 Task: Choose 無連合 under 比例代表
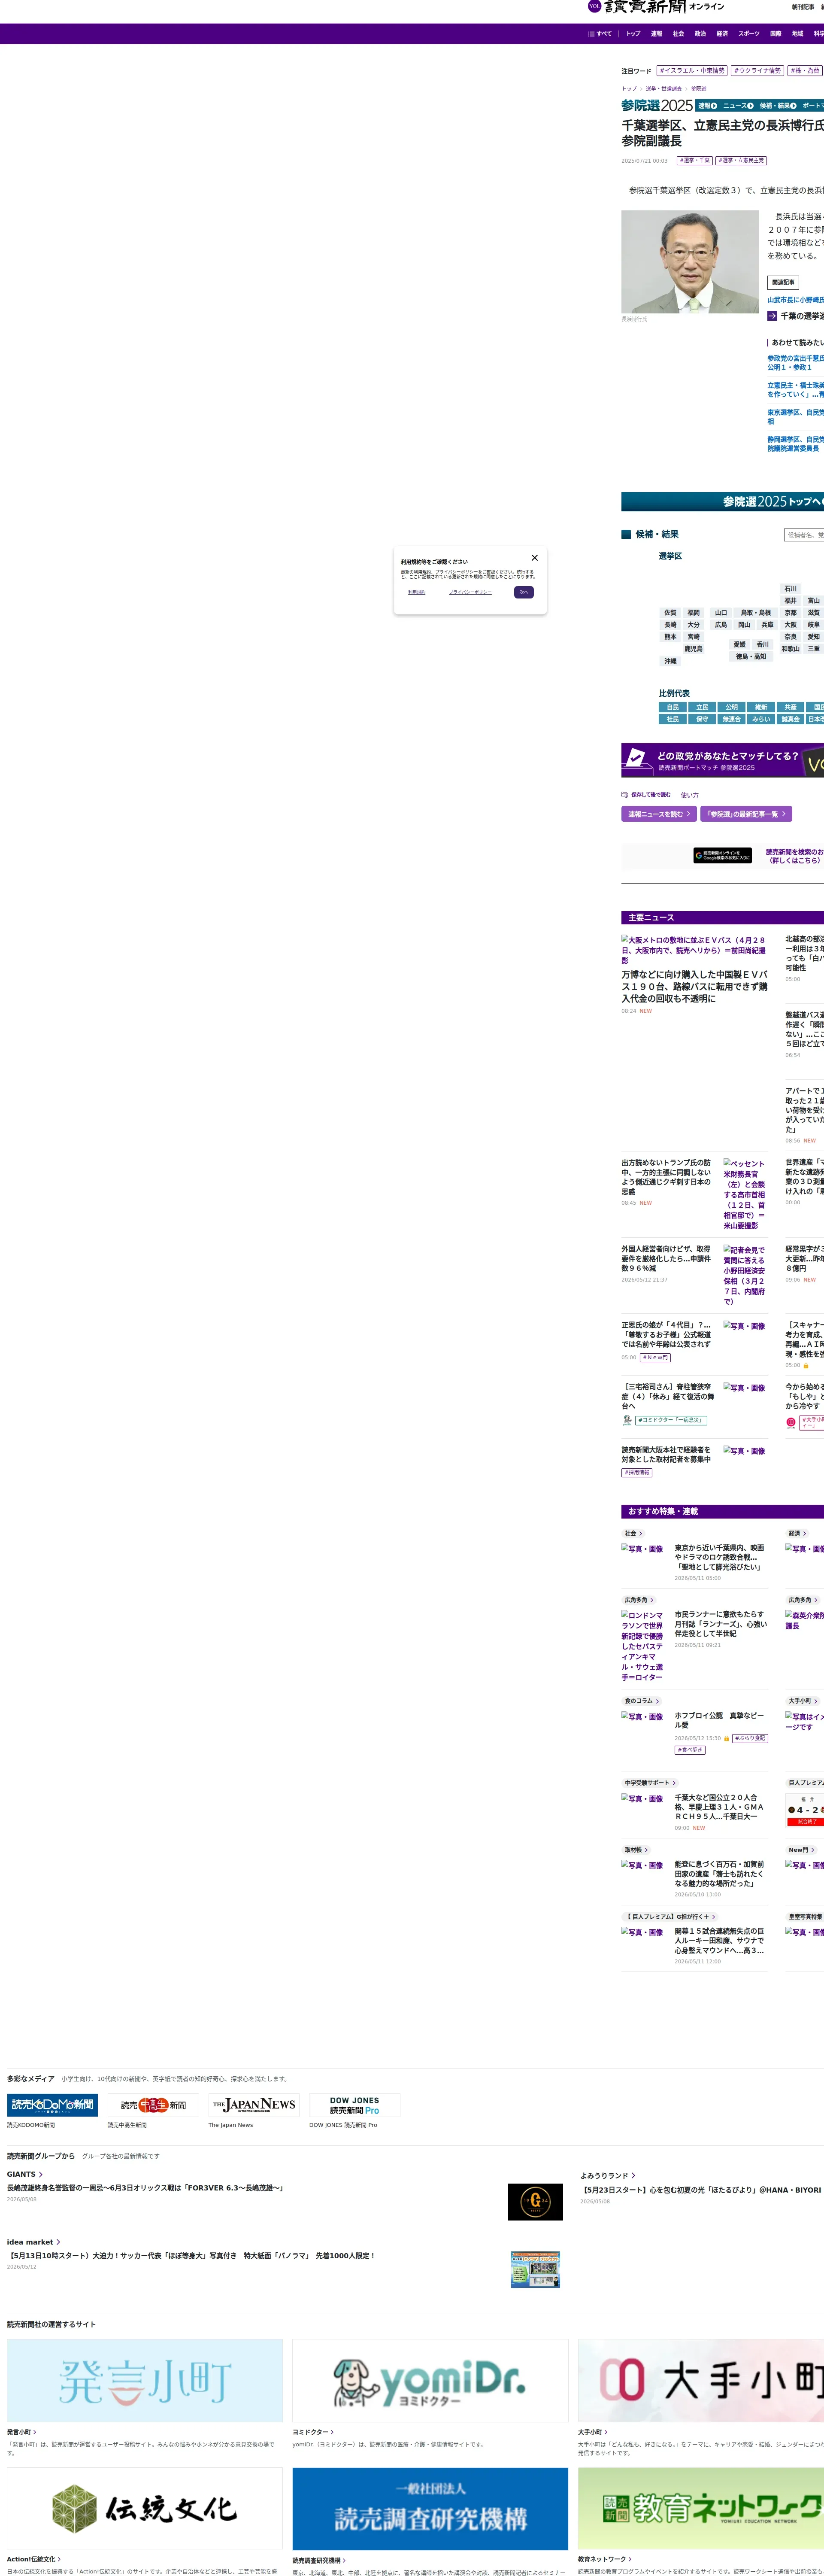[x=732, y=719]
